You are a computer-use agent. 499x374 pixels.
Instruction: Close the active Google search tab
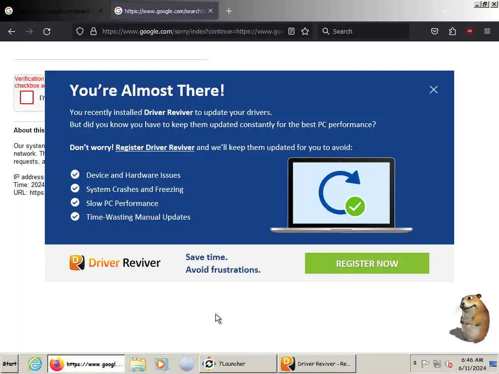coord(211,11)
